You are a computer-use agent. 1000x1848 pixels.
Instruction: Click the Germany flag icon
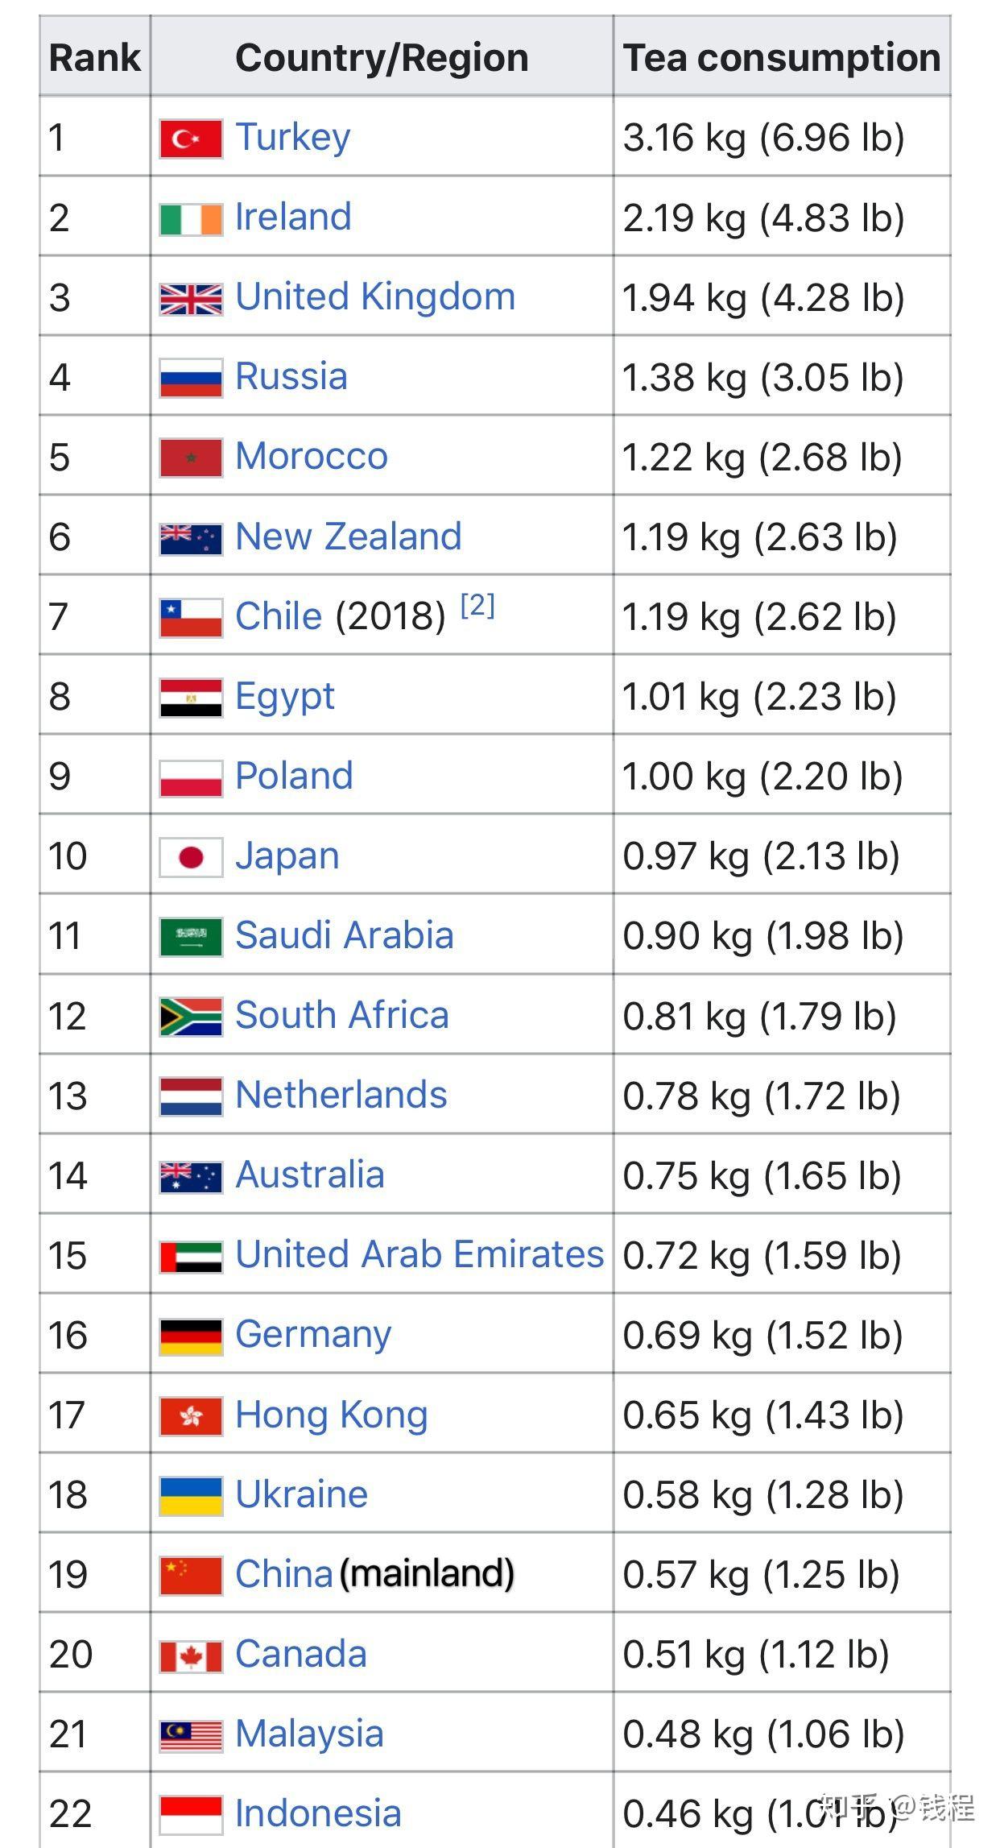click(x=191, y=1336)
